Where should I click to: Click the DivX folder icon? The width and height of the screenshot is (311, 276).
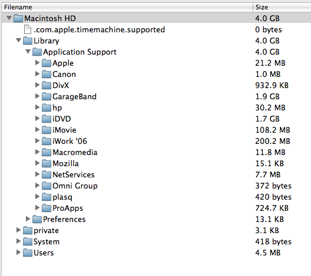click(x=47, y=85)
